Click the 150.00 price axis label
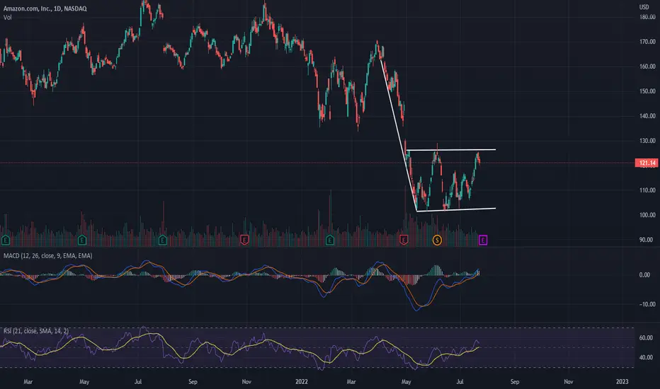This screenshot has width=660, height=389. (647, 91)
